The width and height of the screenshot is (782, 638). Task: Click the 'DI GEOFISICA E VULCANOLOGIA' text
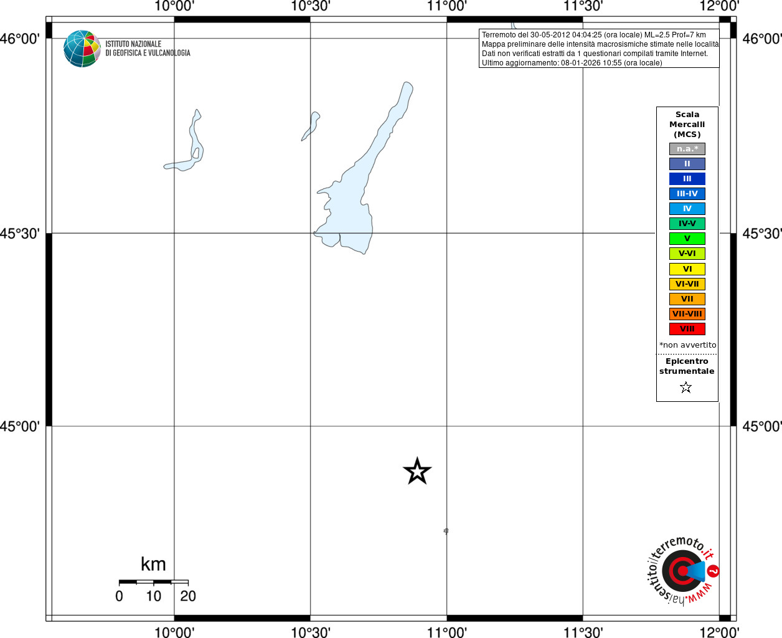click(148, 53)
